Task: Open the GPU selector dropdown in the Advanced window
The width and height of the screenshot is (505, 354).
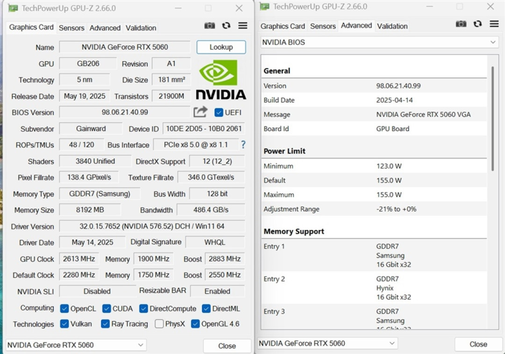Action: (x=327, y=343)
